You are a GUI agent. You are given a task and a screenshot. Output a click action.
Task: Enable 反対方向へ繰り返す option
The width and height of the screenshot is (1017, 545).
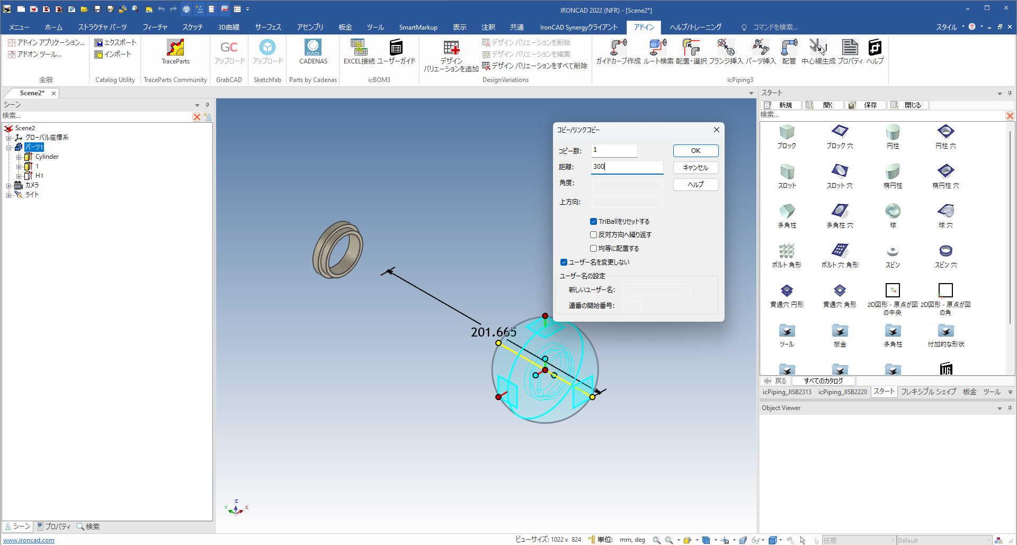coord(594,235)
